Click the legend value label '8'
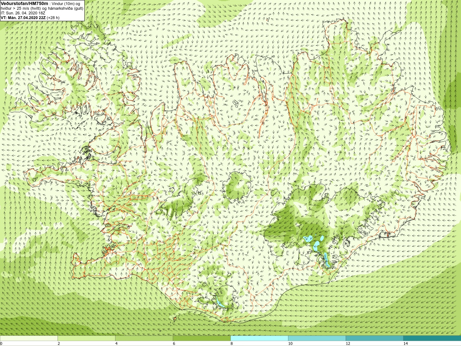 232,343
